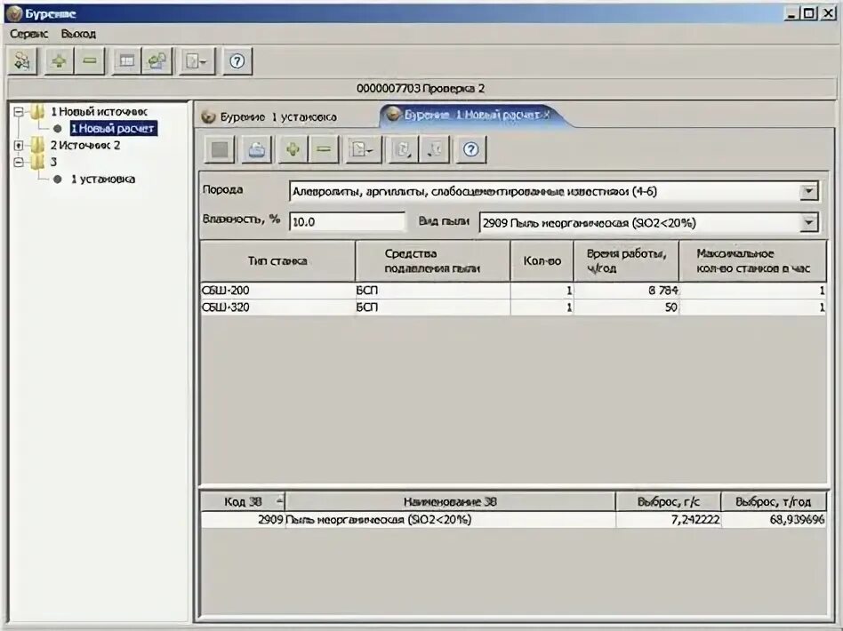Click the Влажность, % input field
The image size is (843, 631).
point(347,221)
